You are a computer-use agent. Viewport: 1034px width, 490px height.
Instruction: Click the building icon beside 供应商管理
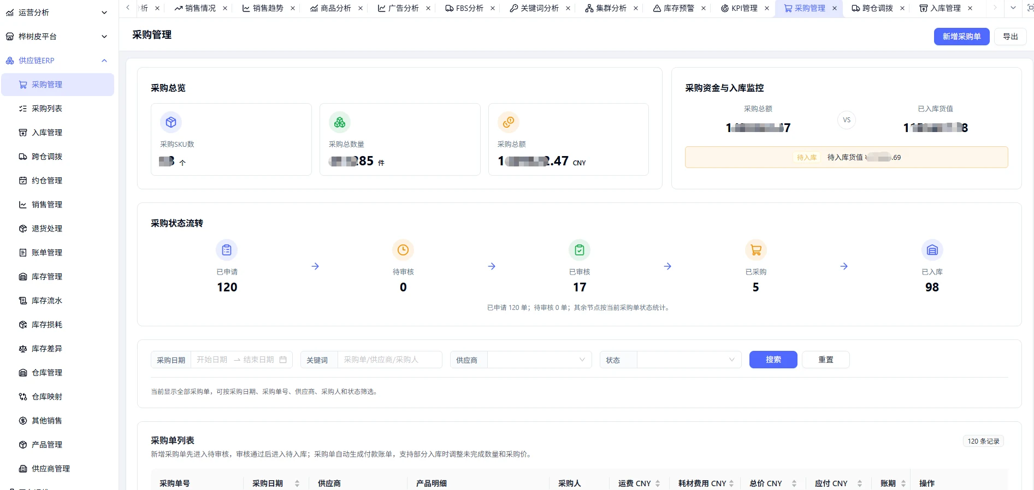(23, 469)
